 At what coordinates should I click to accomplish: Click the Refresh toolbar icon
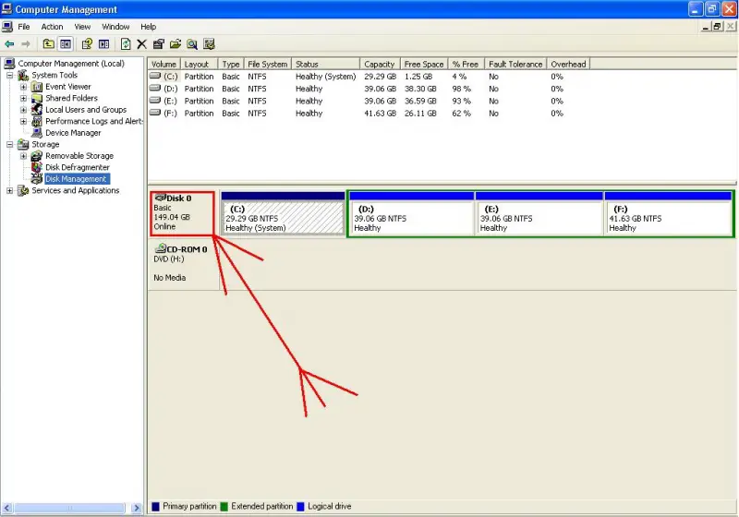click(125, 43)
